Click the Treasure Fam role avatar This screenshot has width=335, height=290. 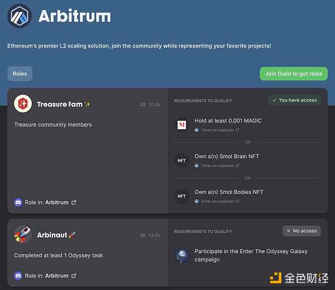click(x=23, y=104)
